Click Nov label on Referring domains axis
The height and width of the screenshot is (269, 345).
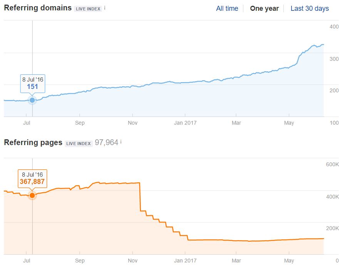tap(132, 123)
